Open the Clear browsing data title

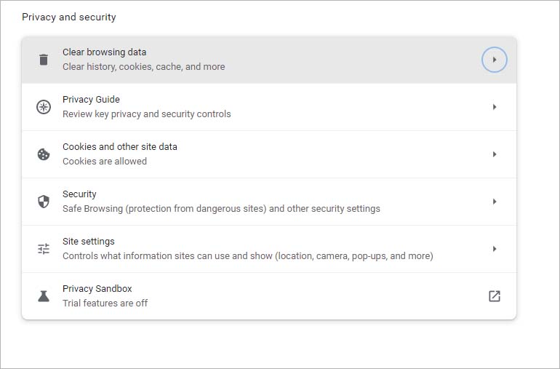(x=104, y=52)
